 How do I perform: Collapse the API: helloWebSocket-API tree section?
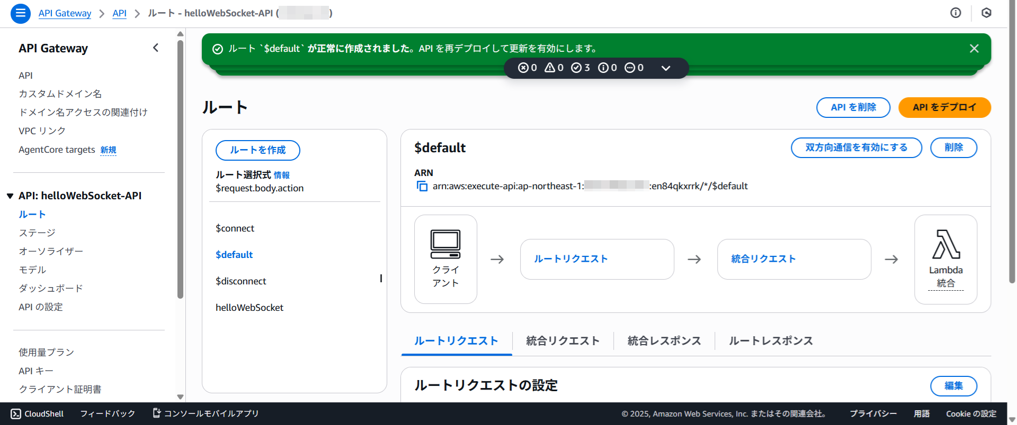[10, 196]
